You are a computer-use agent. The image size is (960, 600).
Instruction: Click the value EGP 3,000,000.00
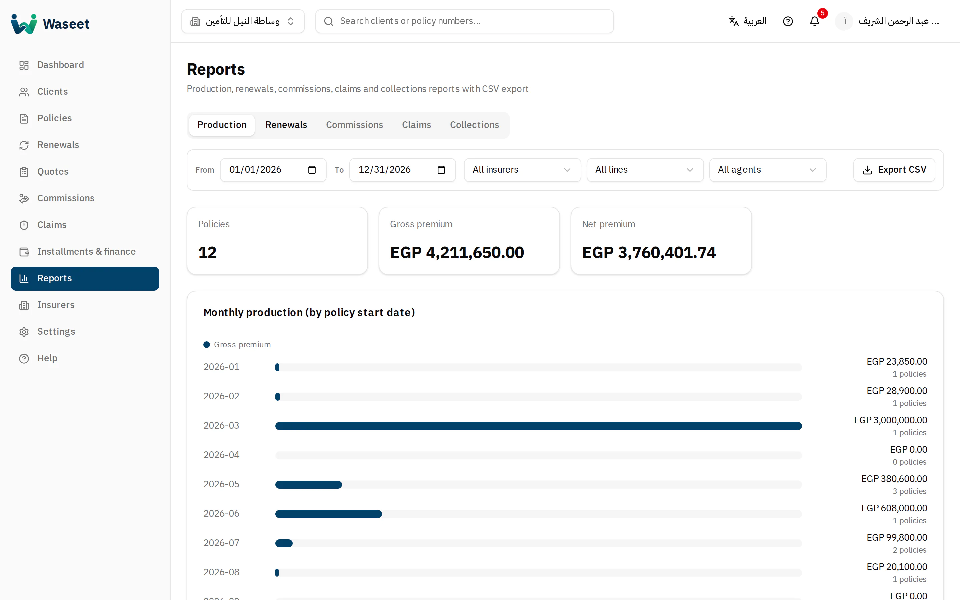(891, 420)
